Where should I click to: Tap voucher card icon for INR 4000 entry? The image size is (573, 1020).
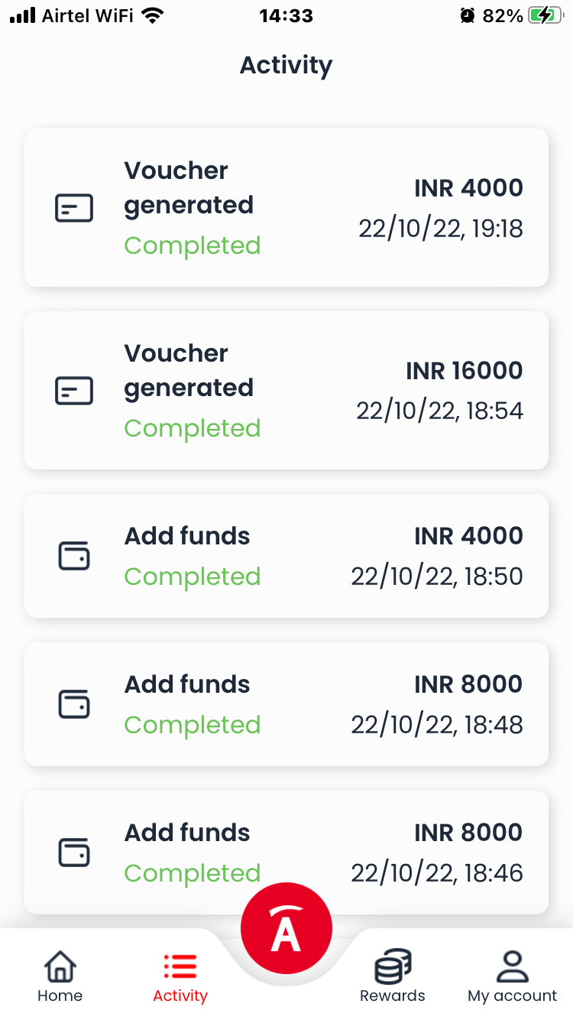pos(74,208)
